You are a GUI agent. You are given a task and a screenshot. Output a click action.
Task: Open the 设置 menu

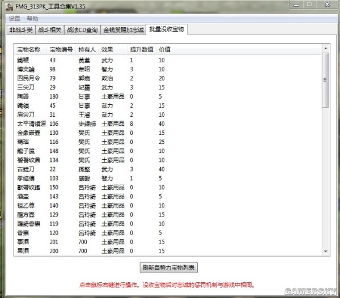point(14,19)
